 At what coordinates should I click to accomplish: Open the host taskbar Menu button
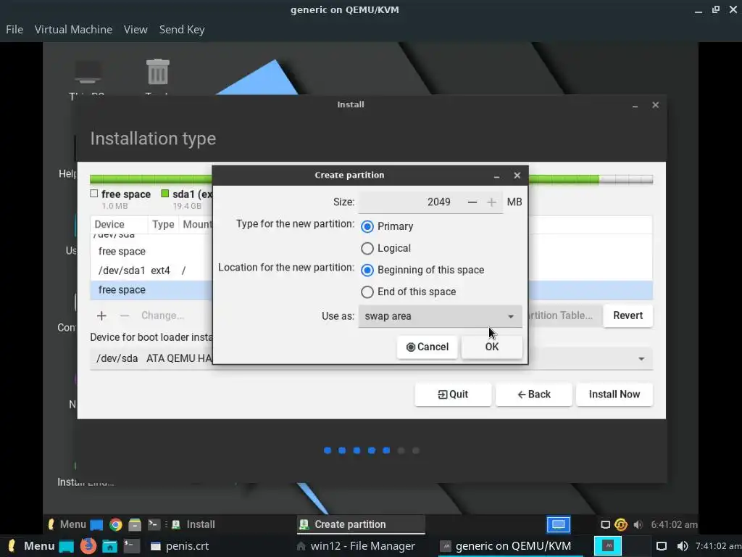point(32,546)
